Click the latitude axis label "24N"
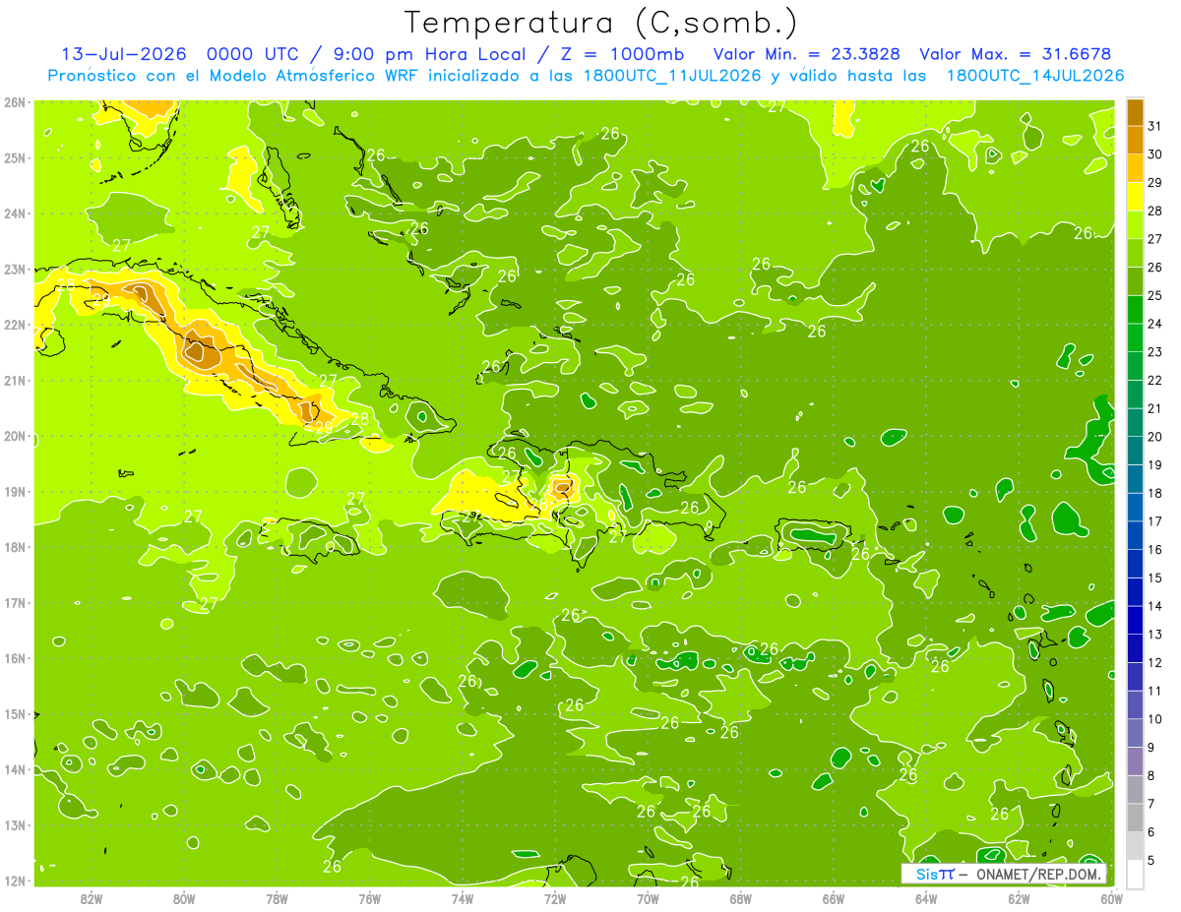The width and height of the screenshot is (1181, 912). (x=15, y=213)
